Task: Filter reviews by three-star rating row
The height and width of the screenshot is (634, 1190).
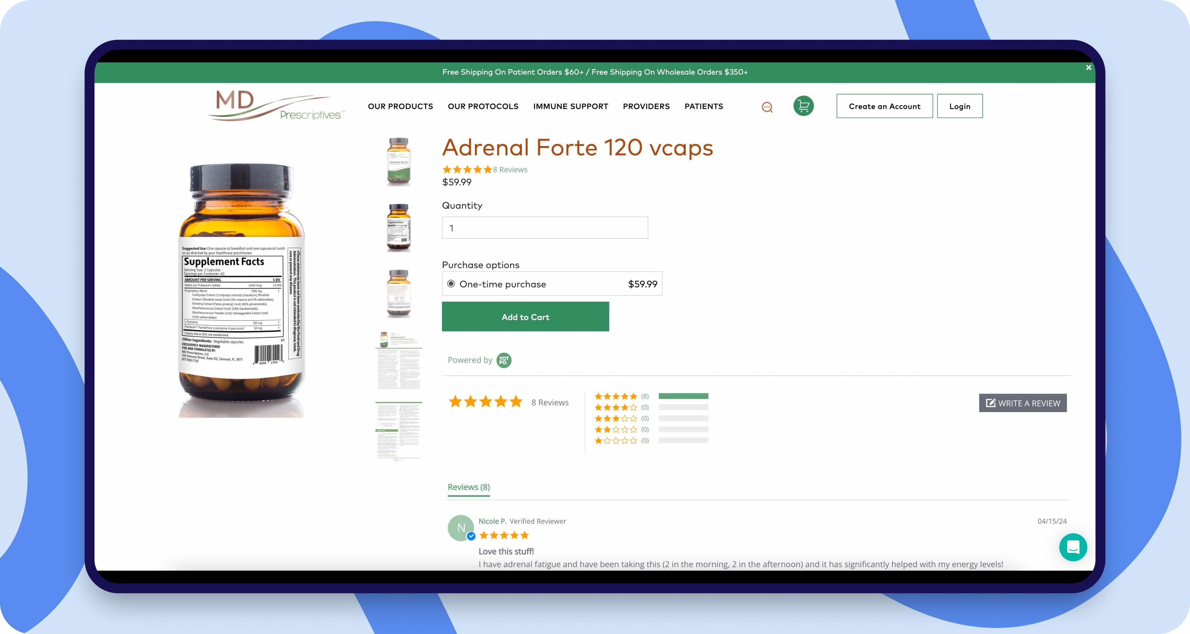Action: 651,418
